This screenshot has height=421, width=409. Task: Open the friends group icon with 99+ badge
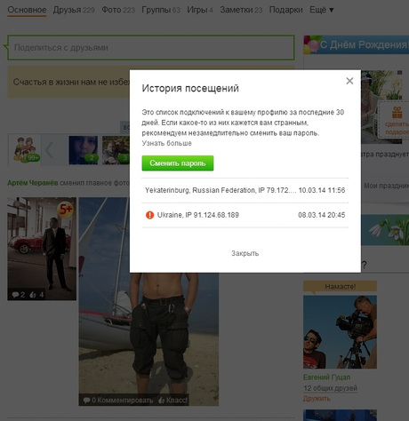[24, 150]
